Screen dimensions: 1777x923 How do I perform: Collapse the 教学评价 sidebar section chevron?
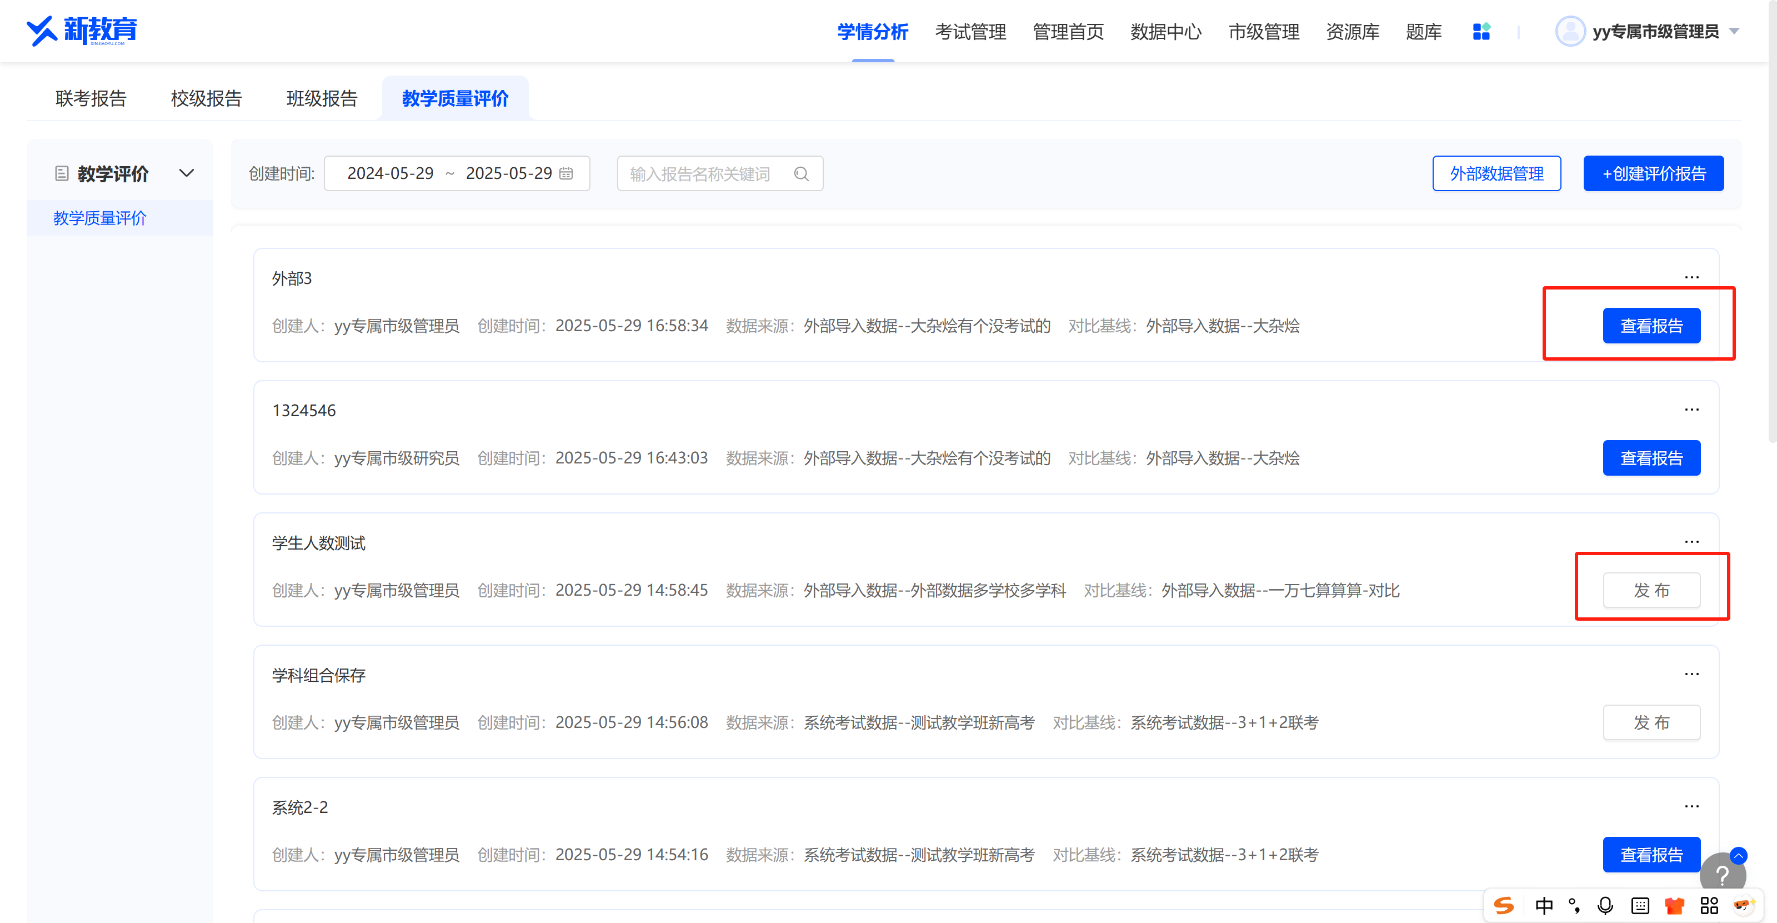(x=186, y=173)
